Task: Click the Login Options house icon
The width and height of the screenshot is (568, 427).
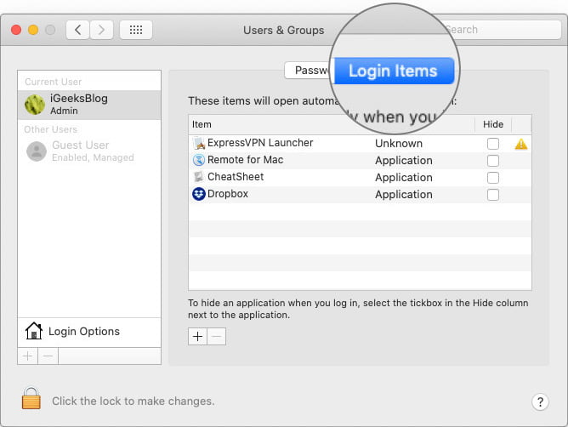Action: pyautogui.click(x=34, y=331)
